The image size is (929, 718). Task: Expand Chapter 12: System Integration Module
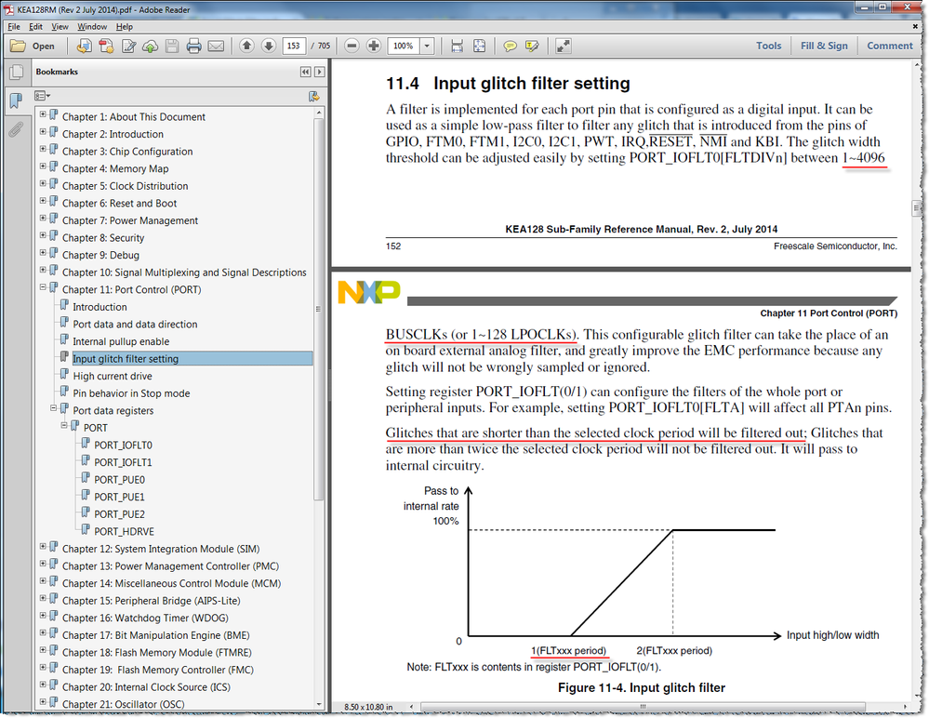(x=43, y=546)
